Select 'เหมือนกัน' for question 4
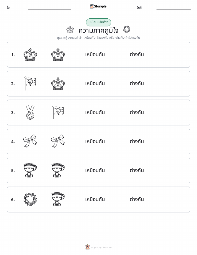197x255 pixels. point(95,141)
